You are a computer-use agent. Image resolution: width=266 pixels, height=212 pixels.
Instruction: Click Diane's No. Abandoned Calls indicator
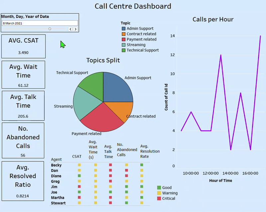coord(126,176)
